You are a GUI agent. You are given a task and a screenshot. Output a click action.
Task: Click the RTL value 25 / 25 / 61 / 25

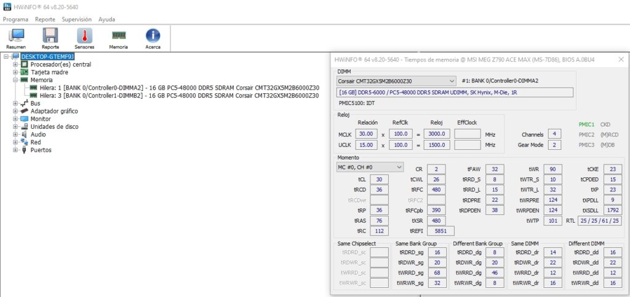[600, 220]
